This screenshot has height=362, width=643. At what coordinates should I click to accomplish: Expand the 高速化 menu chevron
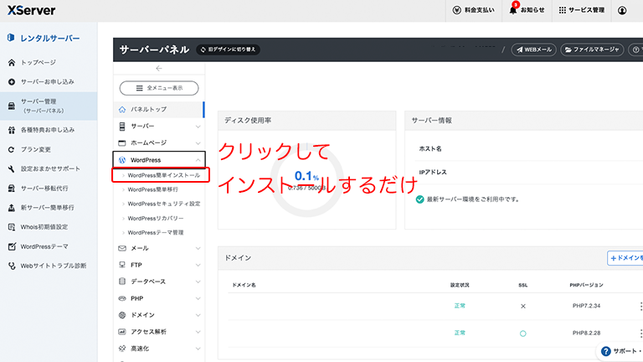[x=198, y=349]
